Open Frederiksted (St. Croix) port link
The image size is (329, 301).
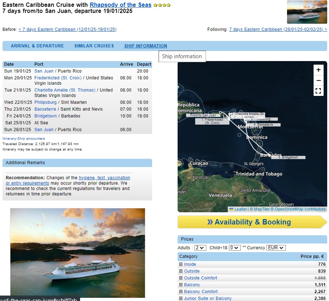coord(58,78)
